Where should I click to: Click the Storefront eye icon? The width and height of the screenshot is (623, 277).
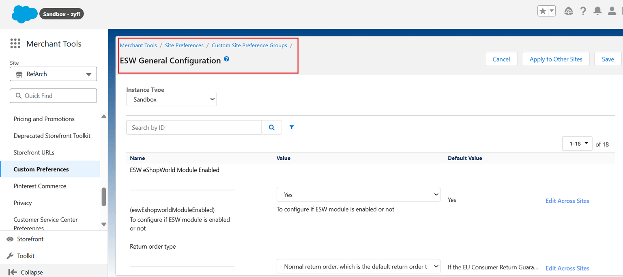[x=10, y=239]
